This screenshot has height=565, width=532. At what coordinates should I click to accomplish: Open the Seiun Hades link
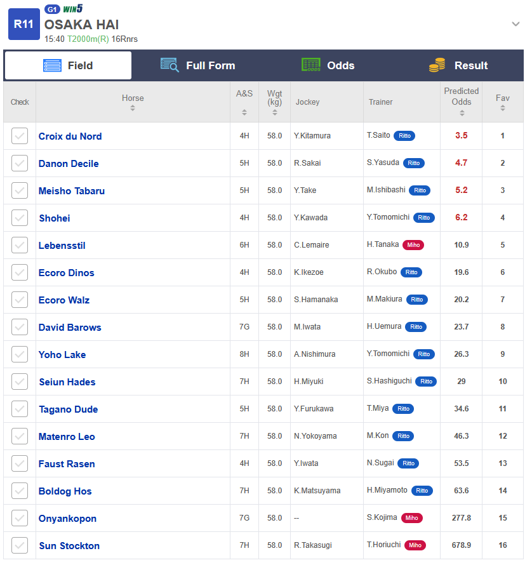click(67, 382)
